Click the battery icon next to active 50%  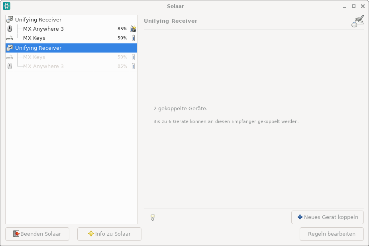(133, 38)
